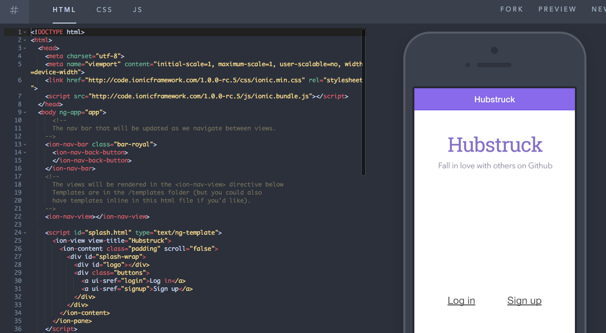Click the FORK button
The image size is (606, 333).
[x=512, y=9]
